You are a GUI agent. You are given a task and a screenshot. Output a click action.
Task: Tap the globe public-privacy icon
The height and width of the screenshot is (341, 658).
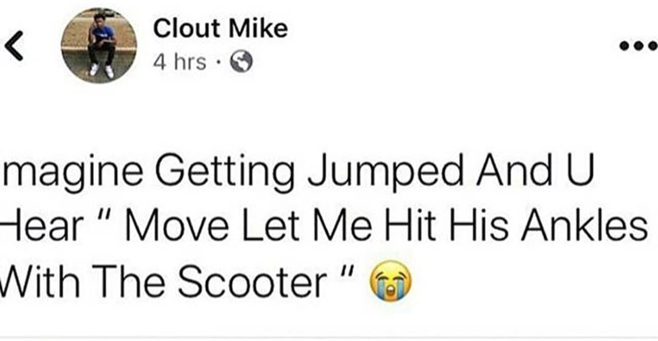point(241,62)
